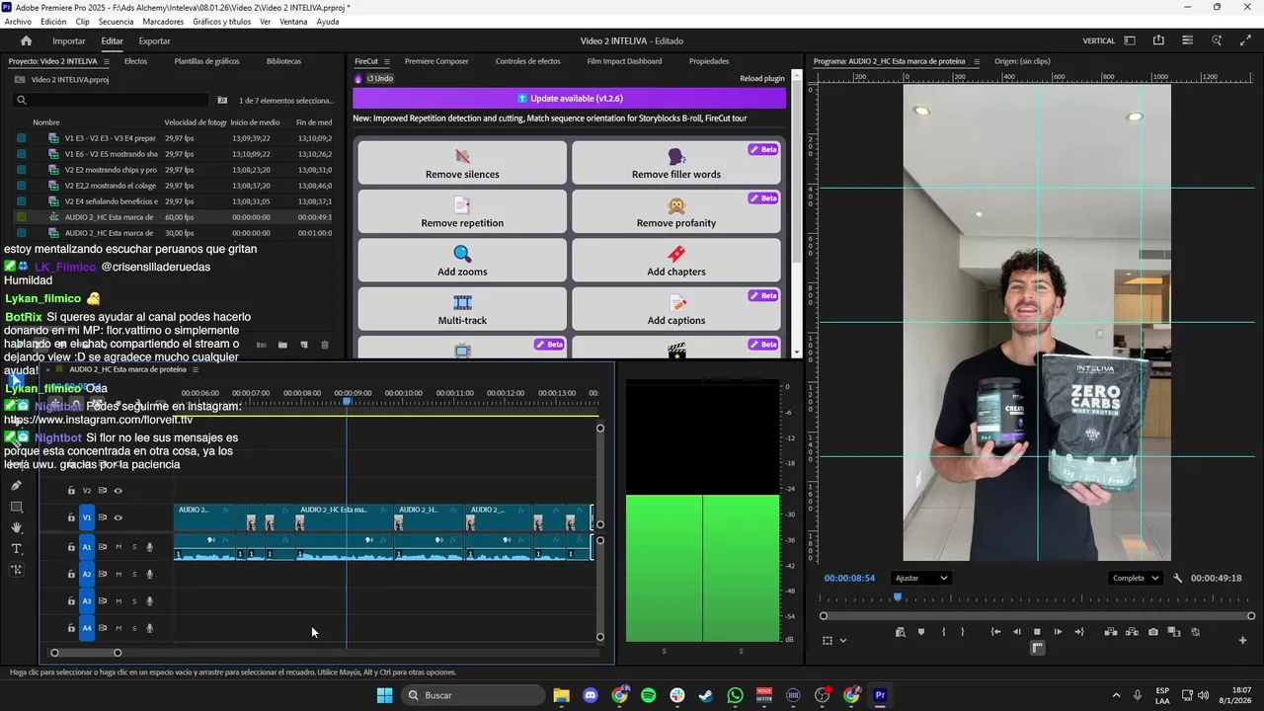Step forward one frame
Image resolution: width=1264 pixels, height=711 pixels.
[x=1058, y=632]
